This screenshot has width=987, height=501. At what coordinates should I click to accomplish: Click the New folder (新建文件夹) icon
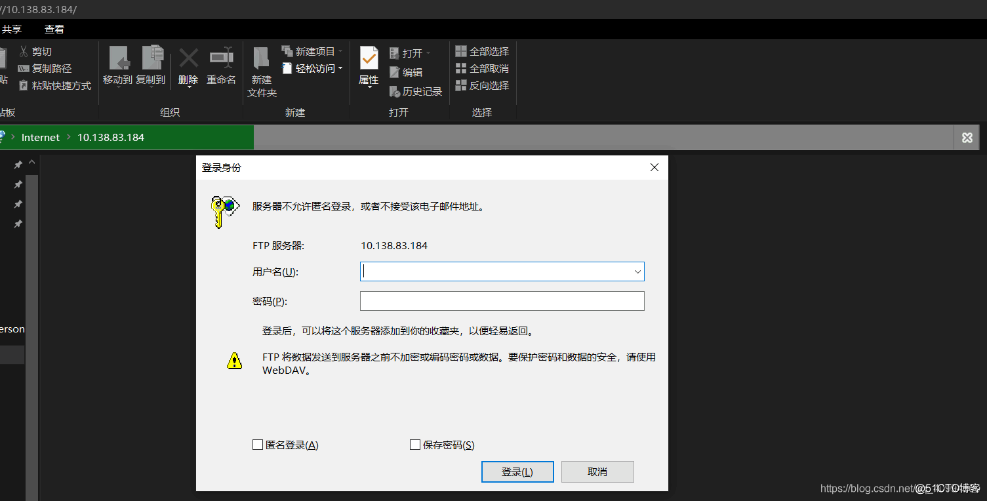(262, 58)
